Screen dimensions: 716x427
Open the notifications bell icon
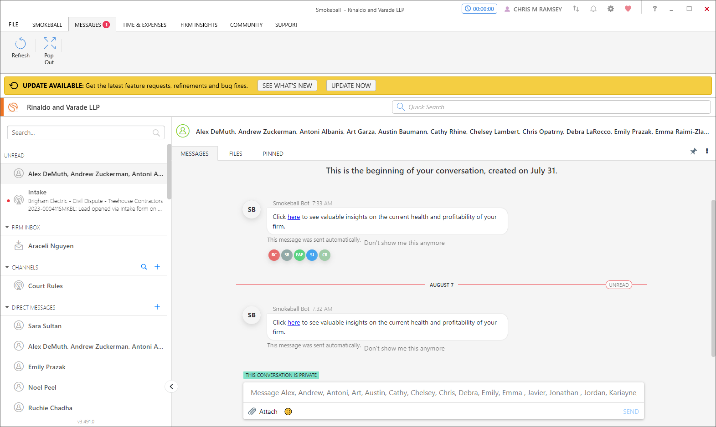coord(593,9)
